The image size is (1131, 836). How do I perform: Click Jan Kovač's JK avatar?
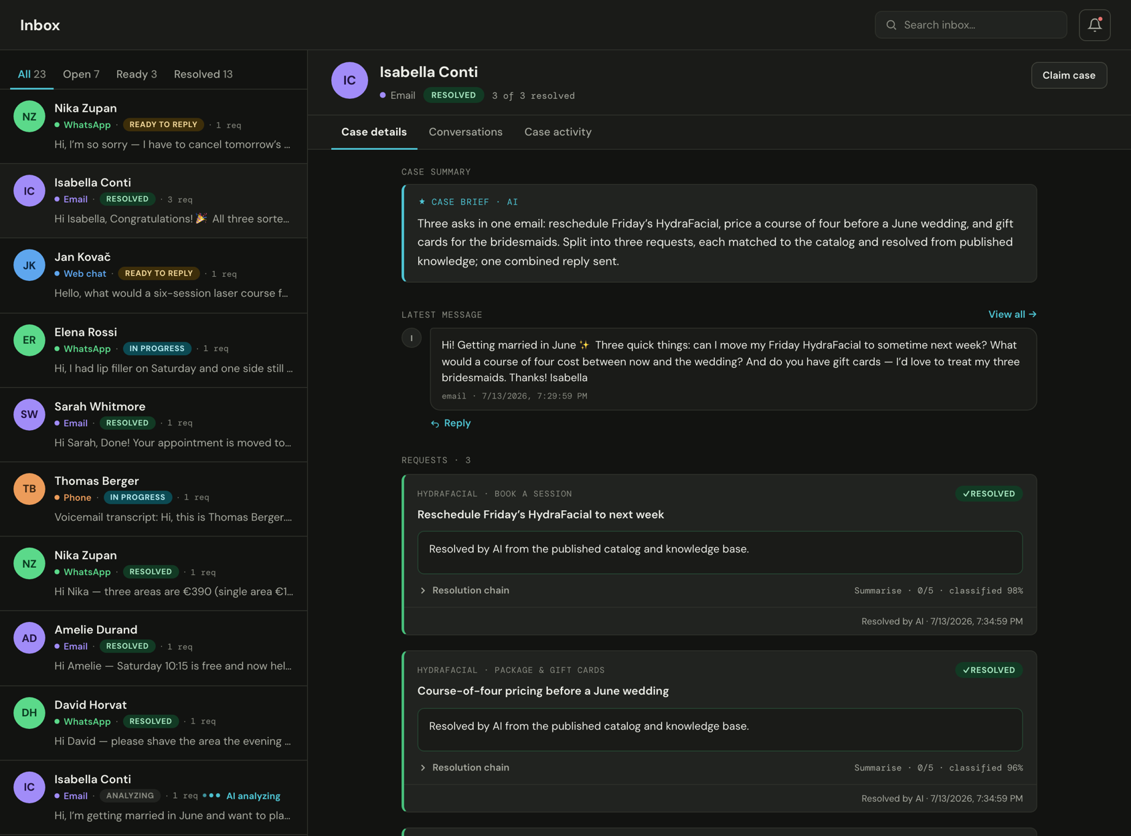point(29,265)
